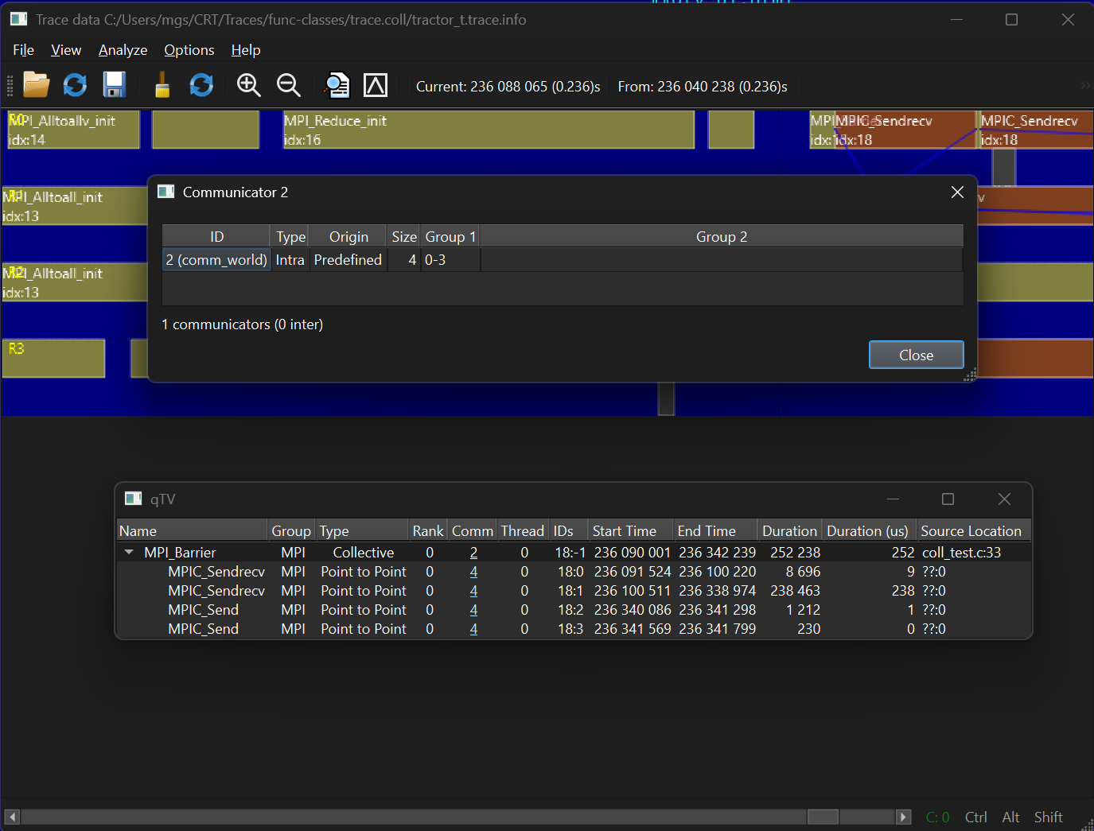Sort qTV table by Start Time column
The height and width of the screenshot is (831, 1094).
630,530
